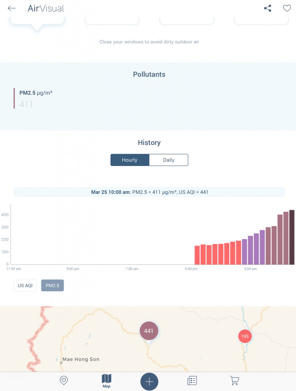Open the favorites places tab icon

[x=64, y=380]
